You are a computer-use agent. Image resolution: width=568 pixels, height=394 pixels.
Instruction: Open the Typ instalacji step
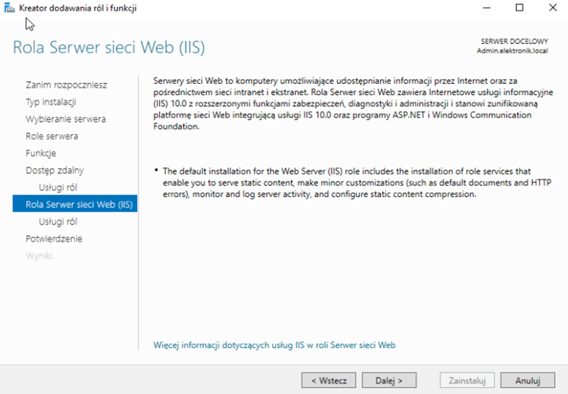tap(51, 102)
